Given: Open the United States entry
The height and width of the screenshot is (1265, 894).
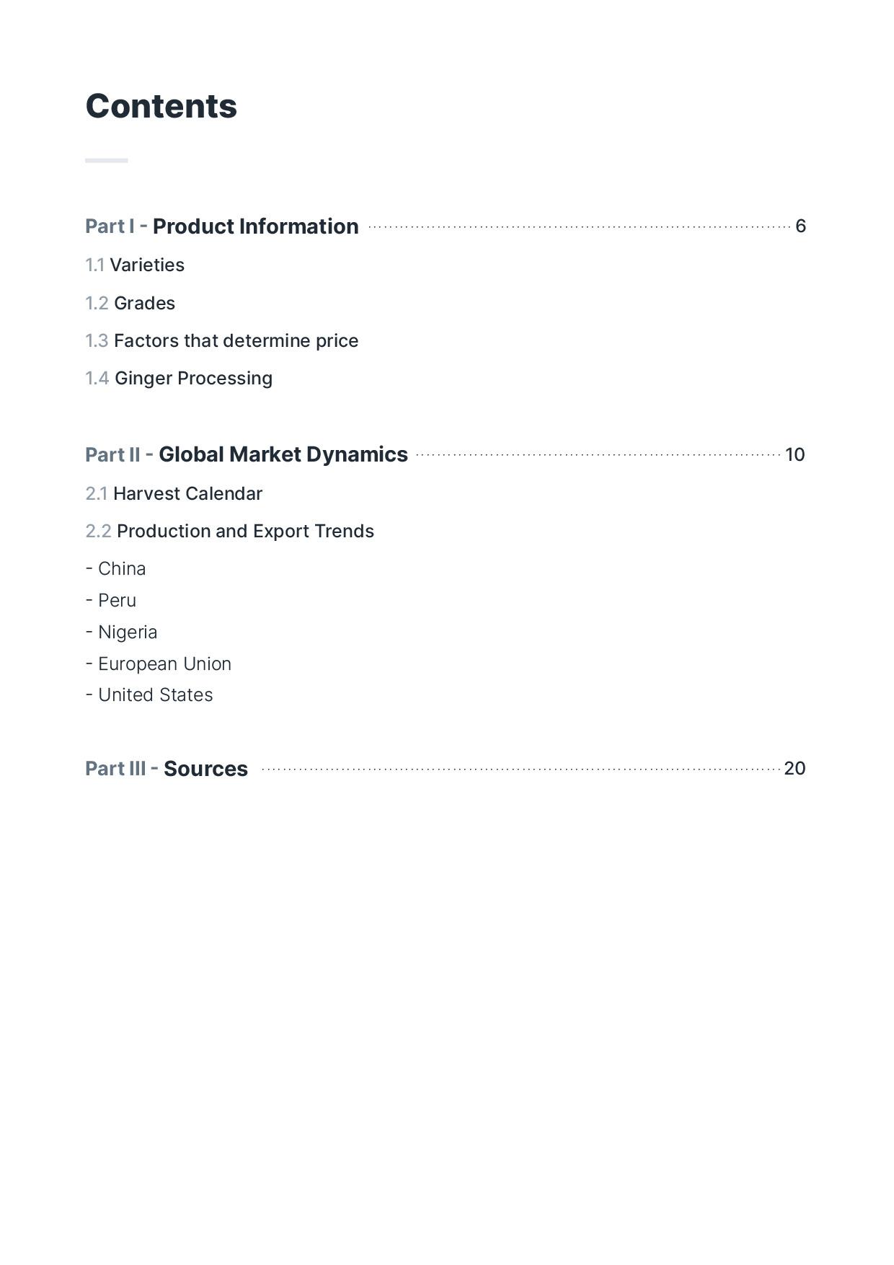Looking at the screenshot, I should tap(149, 695).
